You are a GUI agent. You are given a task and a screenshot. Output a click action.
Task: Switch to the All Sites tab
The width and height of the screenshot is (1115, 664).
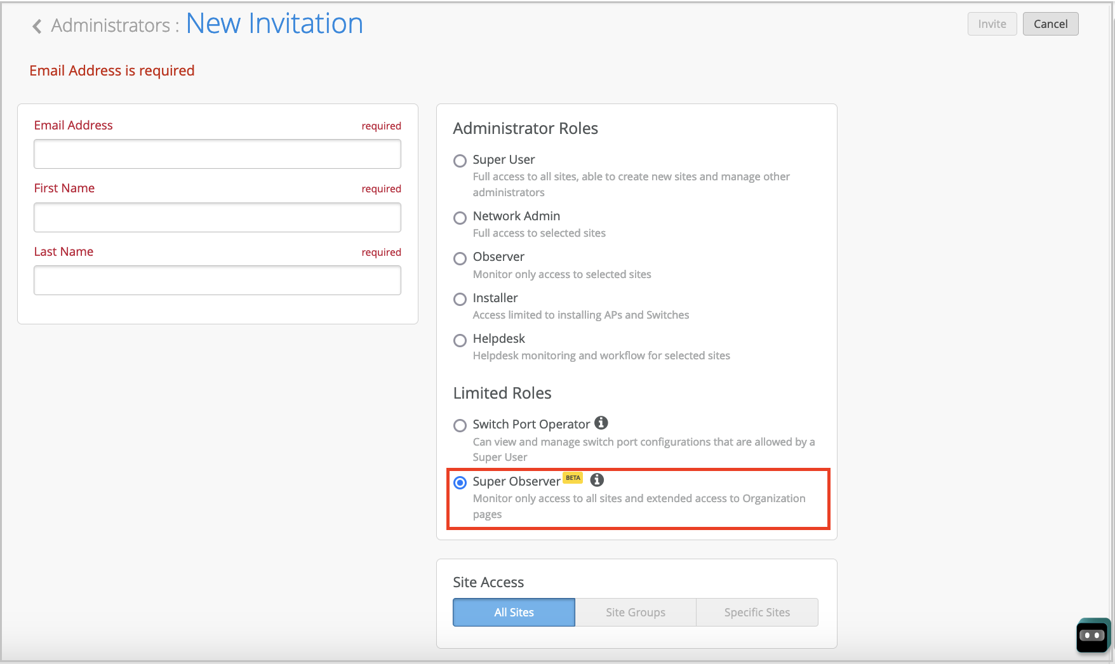tap(514, 612)
